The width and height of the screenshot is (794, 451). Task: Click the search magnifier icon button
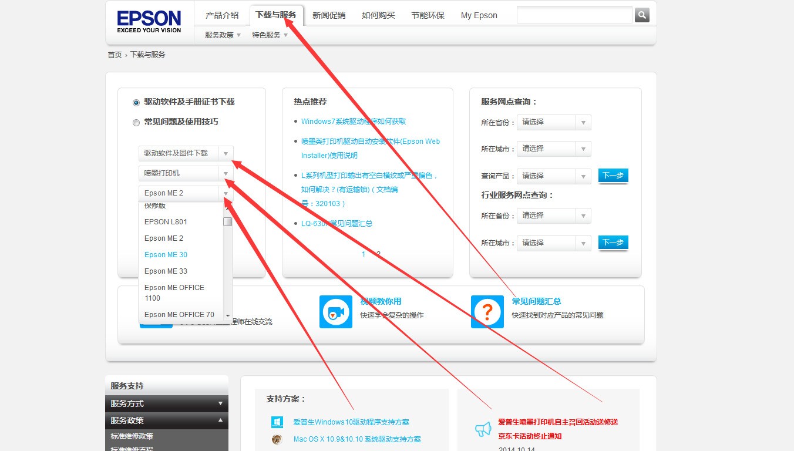coord(642,15)
